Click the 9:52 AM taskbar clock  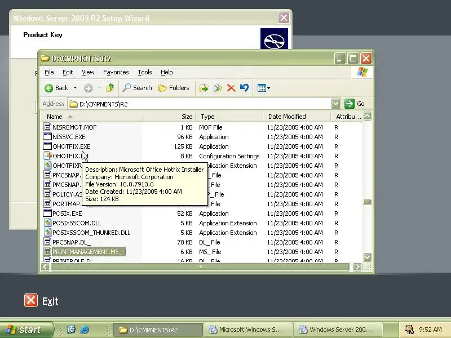(430, 330)
